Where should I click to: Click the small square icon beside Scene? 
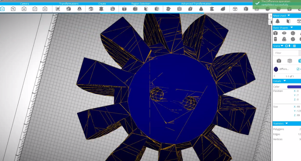coord(286,46)
